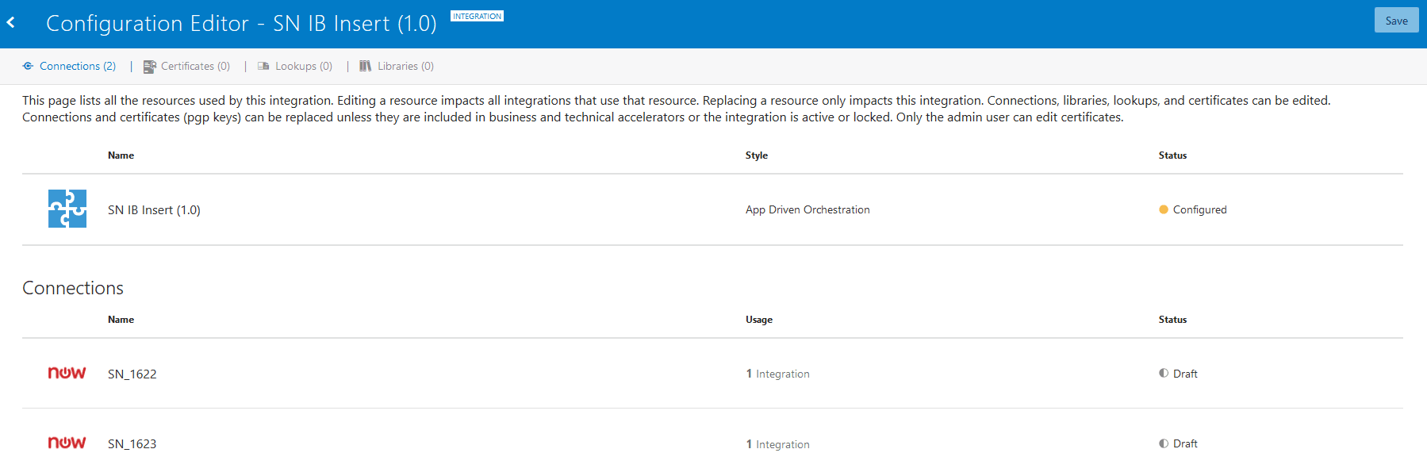Click the ServiceNow logo for SN_1622
This screenshot has width=1427, height=472.
67,373
